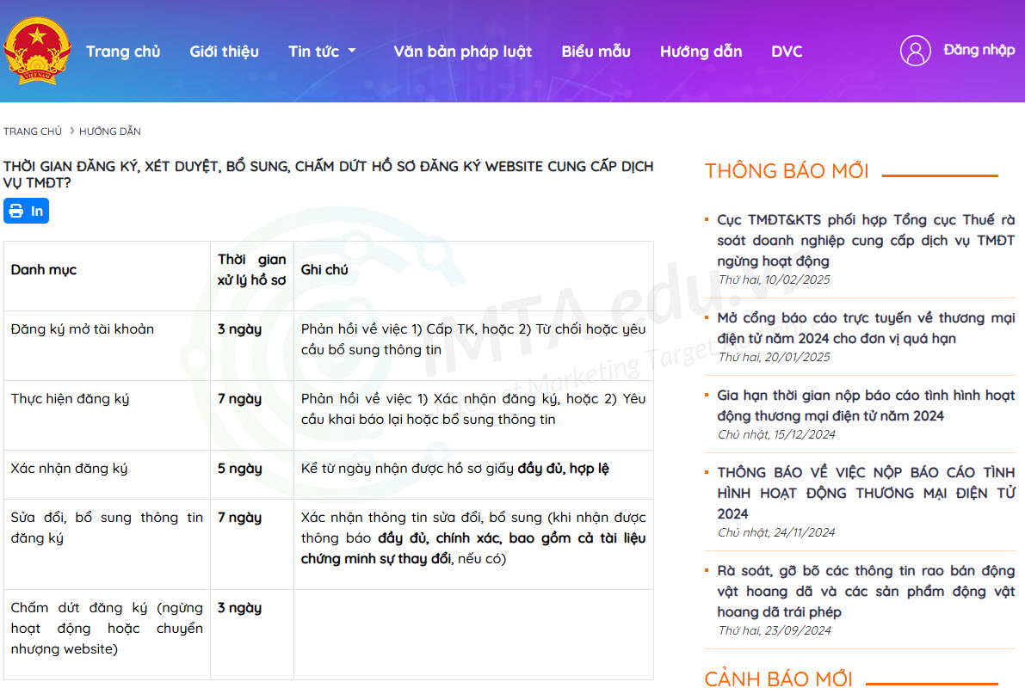Image resolution: width=1025 pixels, height=694 pixels.
Task: Click the date Chủ nhật, 24/11/2024
Action: (x=776, y=532)
